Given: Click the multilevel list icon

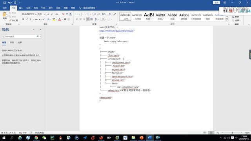Looking at the screenshot, I should coord(89,14).
